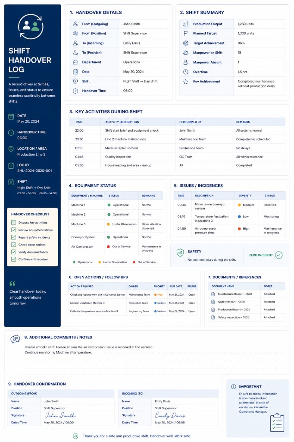The width and height of the screenshot is (294, 442).
Task: Click the ID card icon next to Department
Action: pyautogui.click(x=75, y=62)
